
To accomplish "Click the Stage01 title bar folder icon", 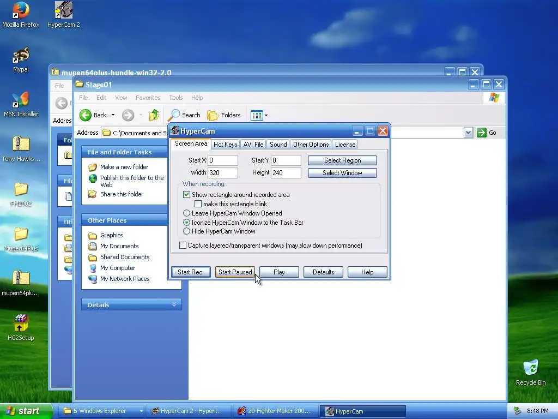I will coord(80,85).
